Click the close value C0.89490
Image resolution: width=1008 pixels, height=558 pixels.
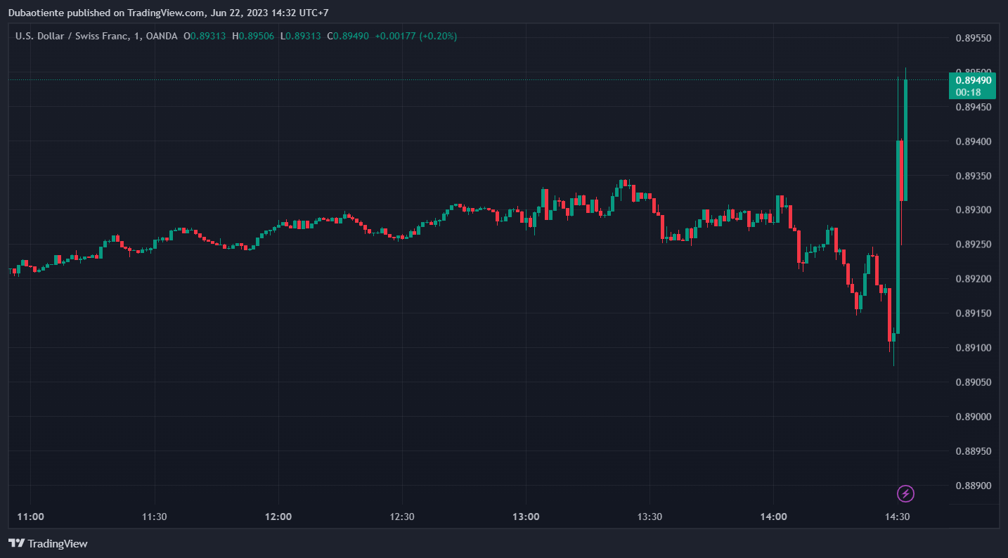tap(348, 36)
